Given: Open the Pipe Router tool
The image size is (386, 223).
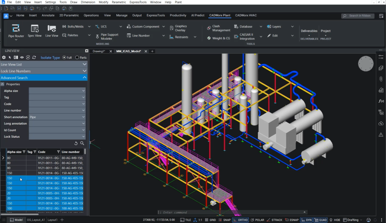Looking at the screenshot, I should point(16,31).
